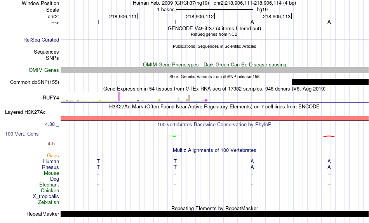Click the PhyloP Basewise Conservation title
The width and height of the screenshot is (369, 223).
[x=214, y=125]
